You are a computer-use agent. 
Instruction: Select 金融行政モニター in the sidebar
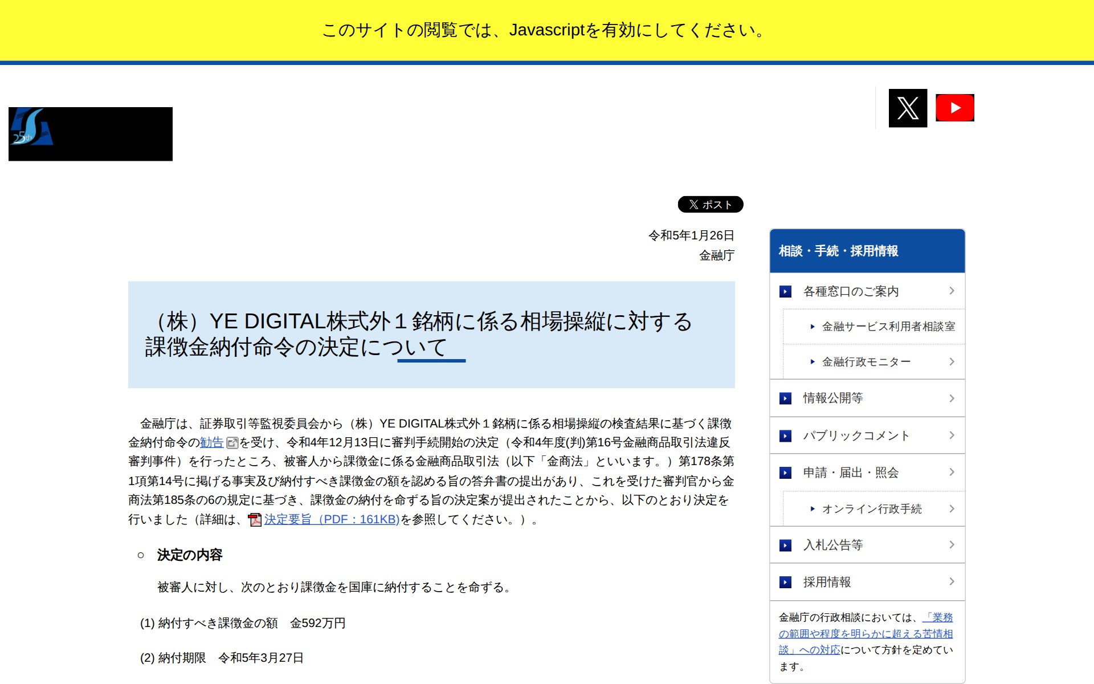tap(866, 361)
